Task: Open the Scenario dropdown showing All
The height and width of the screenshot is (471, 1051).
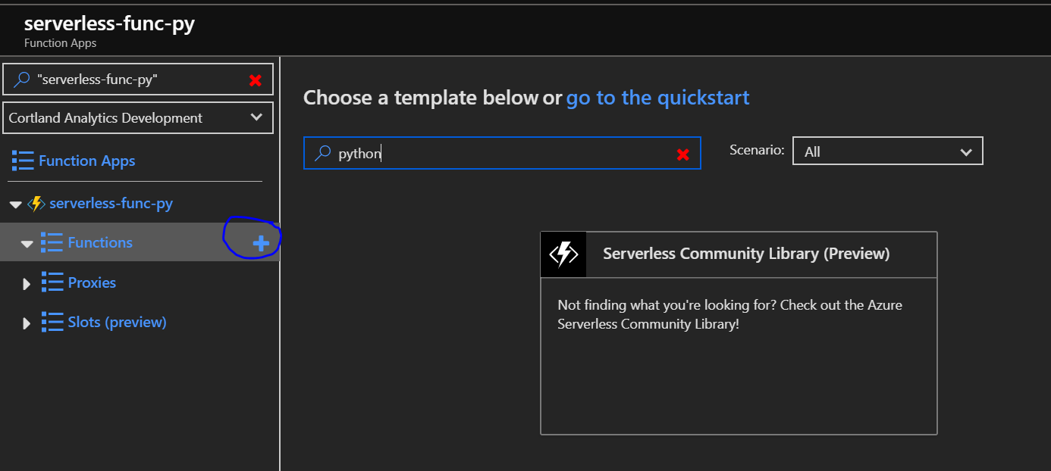Action: pyautogui.click(x=887, y=151)
